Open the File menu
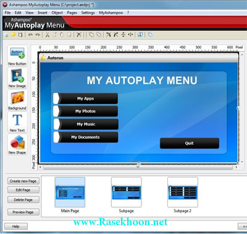 (x=7, y=13)
